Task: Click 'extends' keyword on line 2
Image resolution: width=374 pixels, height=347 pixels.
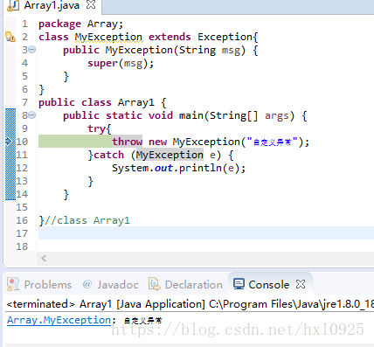Action: pyautogui.click(x=170, y=37)
